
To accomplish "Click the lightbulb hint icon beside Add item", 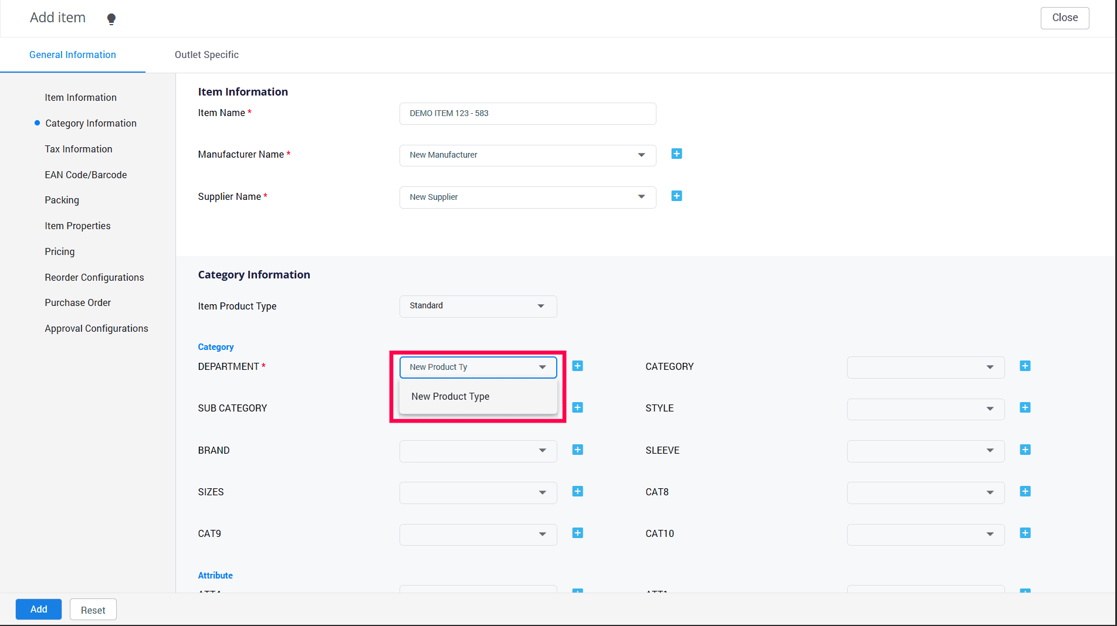I will pyautogui.click(x=111, y=19).
